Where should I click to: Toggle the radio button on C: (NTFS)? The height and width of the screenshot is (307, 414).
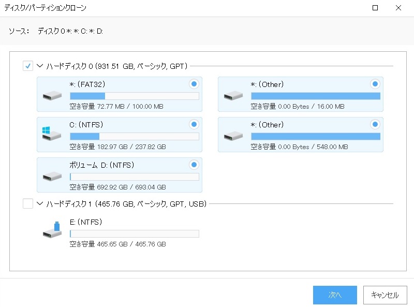coord(194,124)
